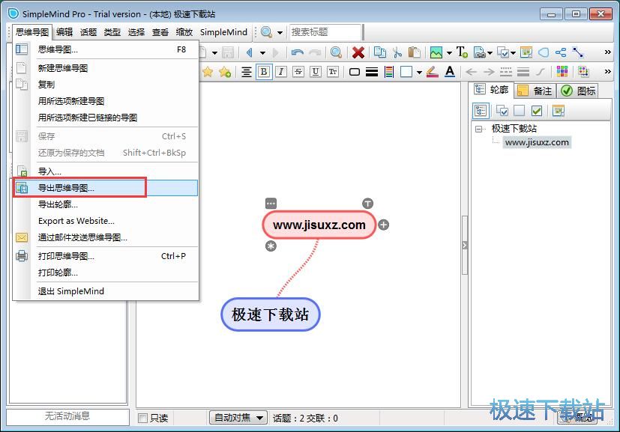This screenshot has height=432, width=620.
Task: Open dropdown arrow next to fill color box
Action: click(x=419, y=73)
